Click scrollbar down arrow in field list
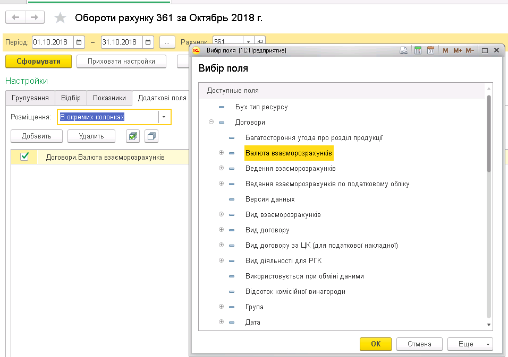508x357 pixels. click(489, 325)
